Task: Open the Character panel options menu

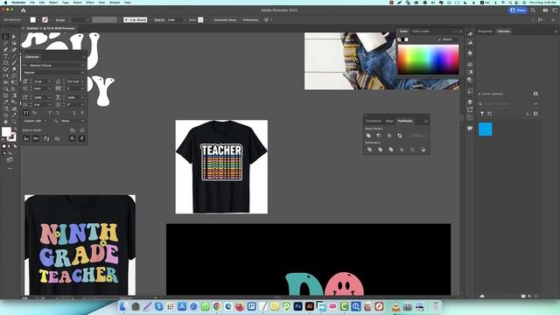Action: [84, 57]
